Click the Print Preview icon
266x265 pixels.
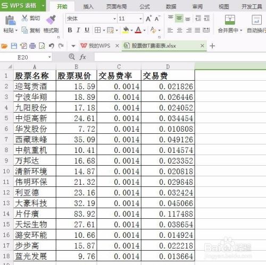tap(41, 46)
